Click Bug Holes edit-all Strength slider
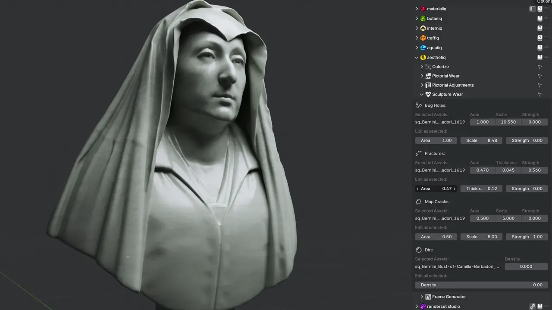Viewport: 552px width, 310px height. (x=527, y=140)
